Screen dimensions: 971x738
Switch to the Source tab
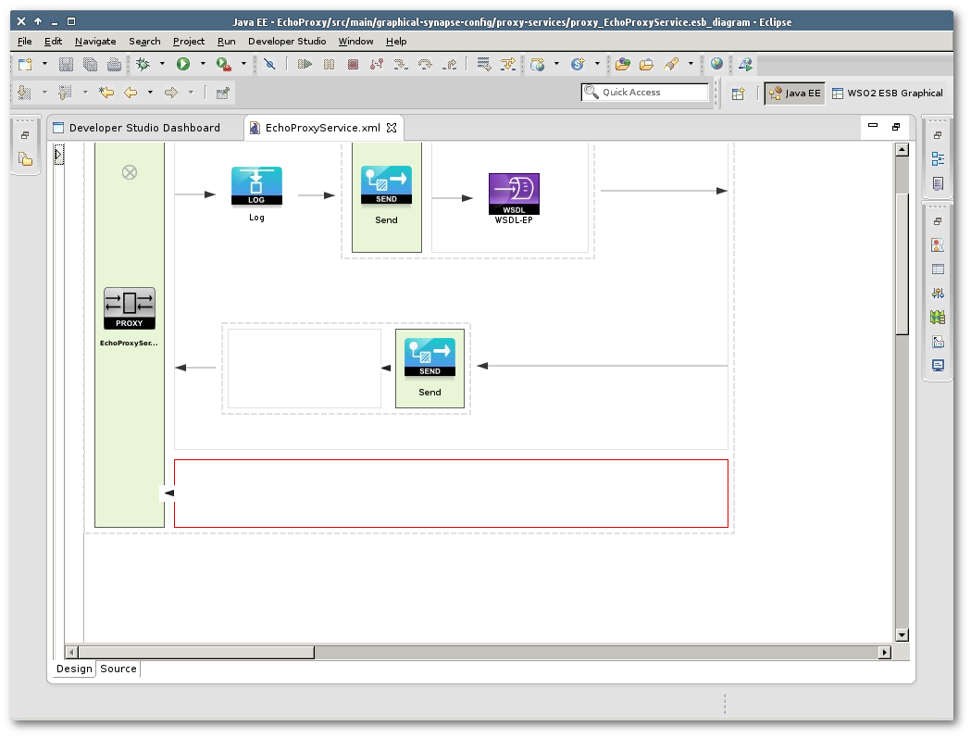tap(118, 669)
